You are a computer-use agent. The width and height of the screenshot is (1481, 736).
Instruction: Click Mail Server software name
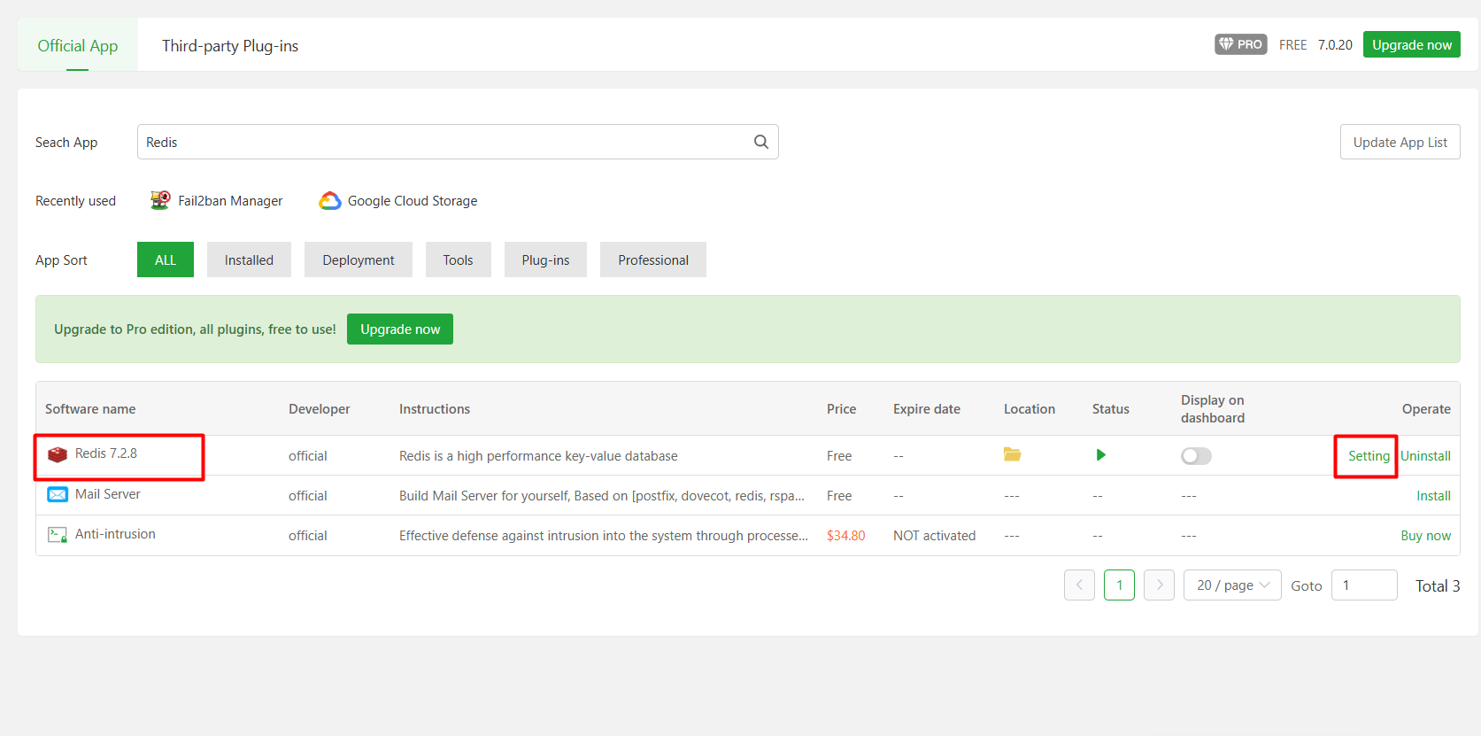pyautogui.click(x=108, y=493)
